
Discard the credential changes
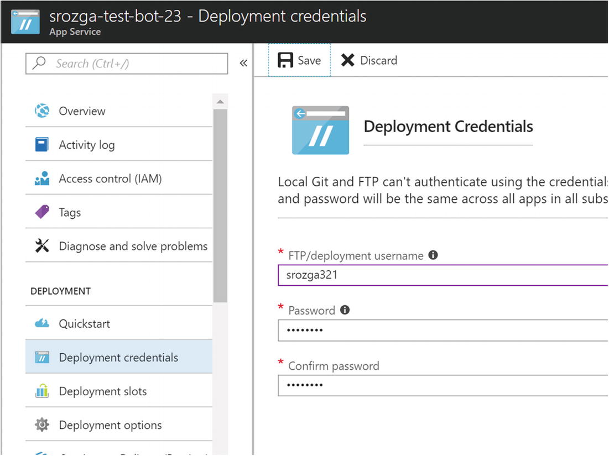tap(369, 60)
